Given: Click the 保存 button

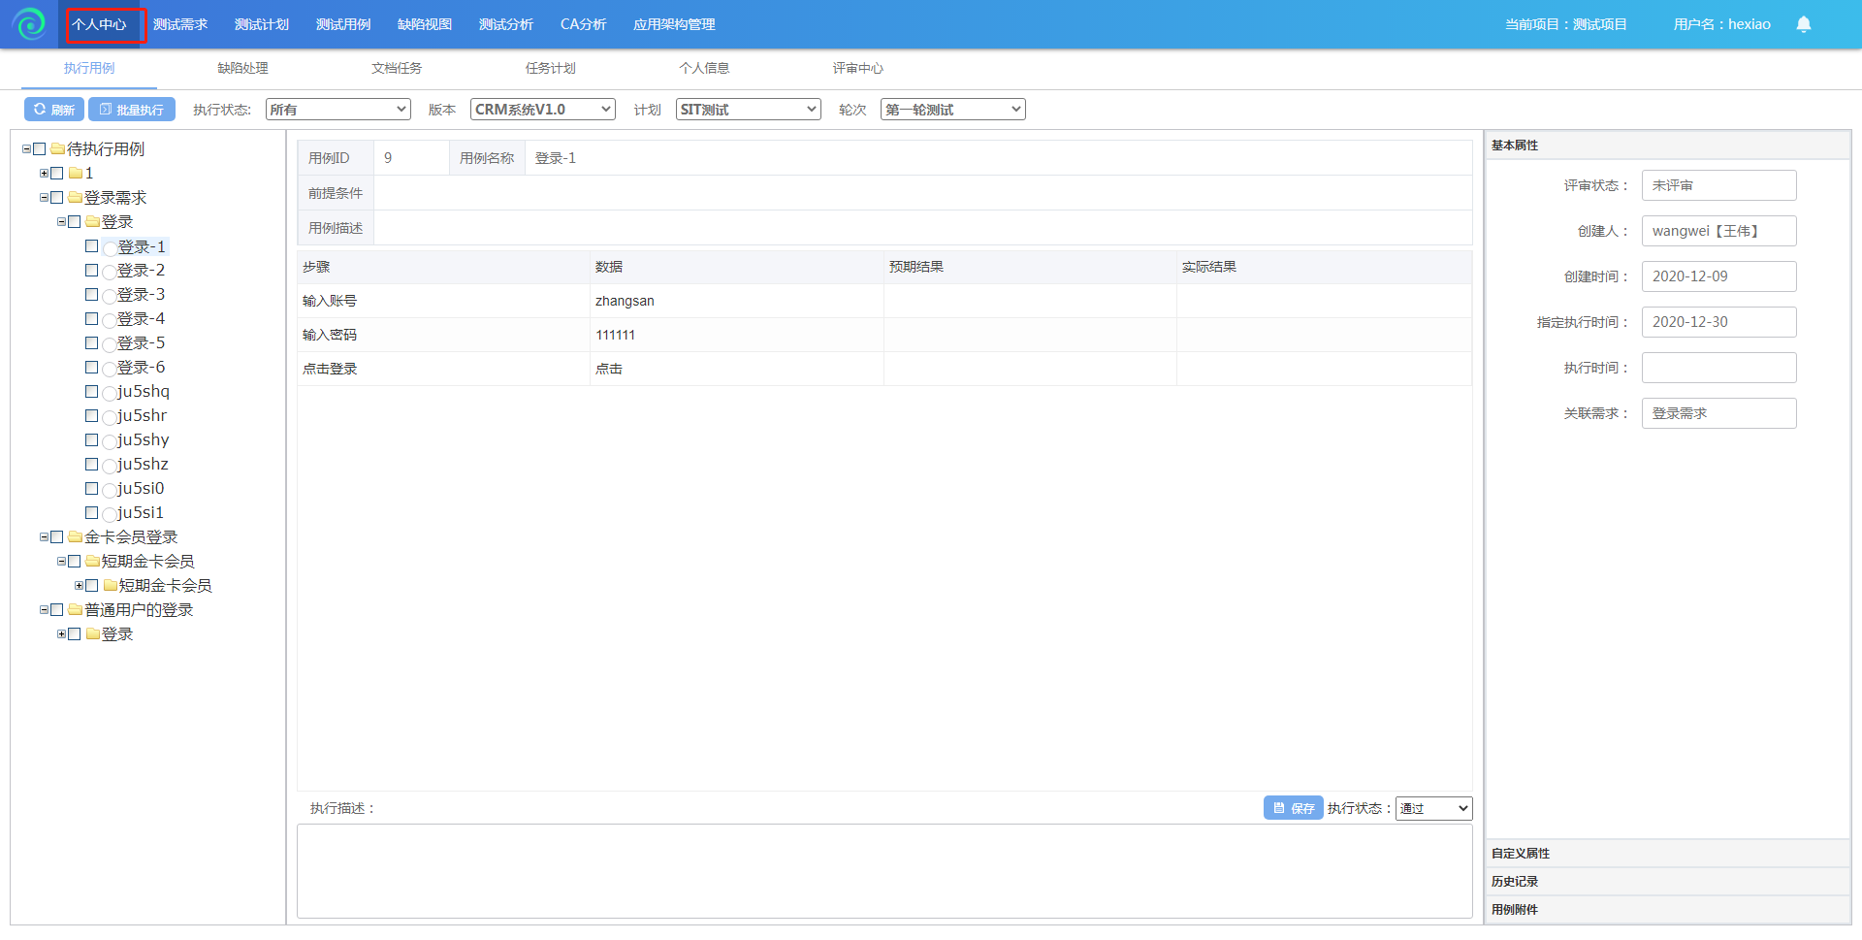Looking at the screenshot, I should click(x=1293, y=808).
